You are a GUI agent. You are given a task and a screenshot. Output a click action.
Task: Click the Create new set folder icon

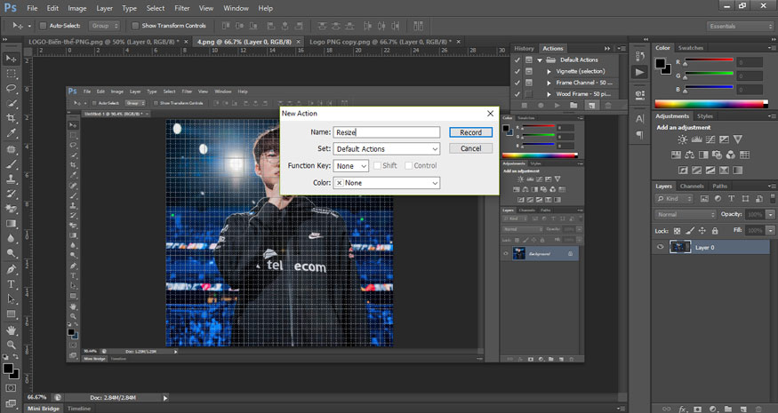pos(573,106)
